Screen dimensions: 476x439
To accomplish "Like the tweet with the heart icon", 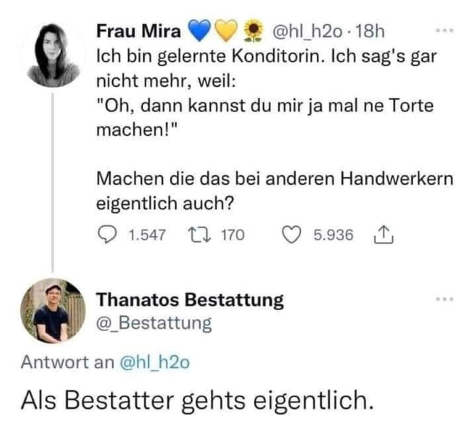I will pyautogui.click(x=291, y=235).
